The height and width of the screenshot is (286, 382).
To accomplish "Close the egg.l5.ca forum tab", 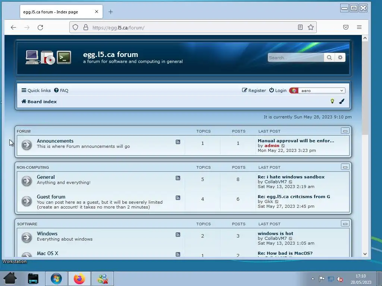I will 97,12.
